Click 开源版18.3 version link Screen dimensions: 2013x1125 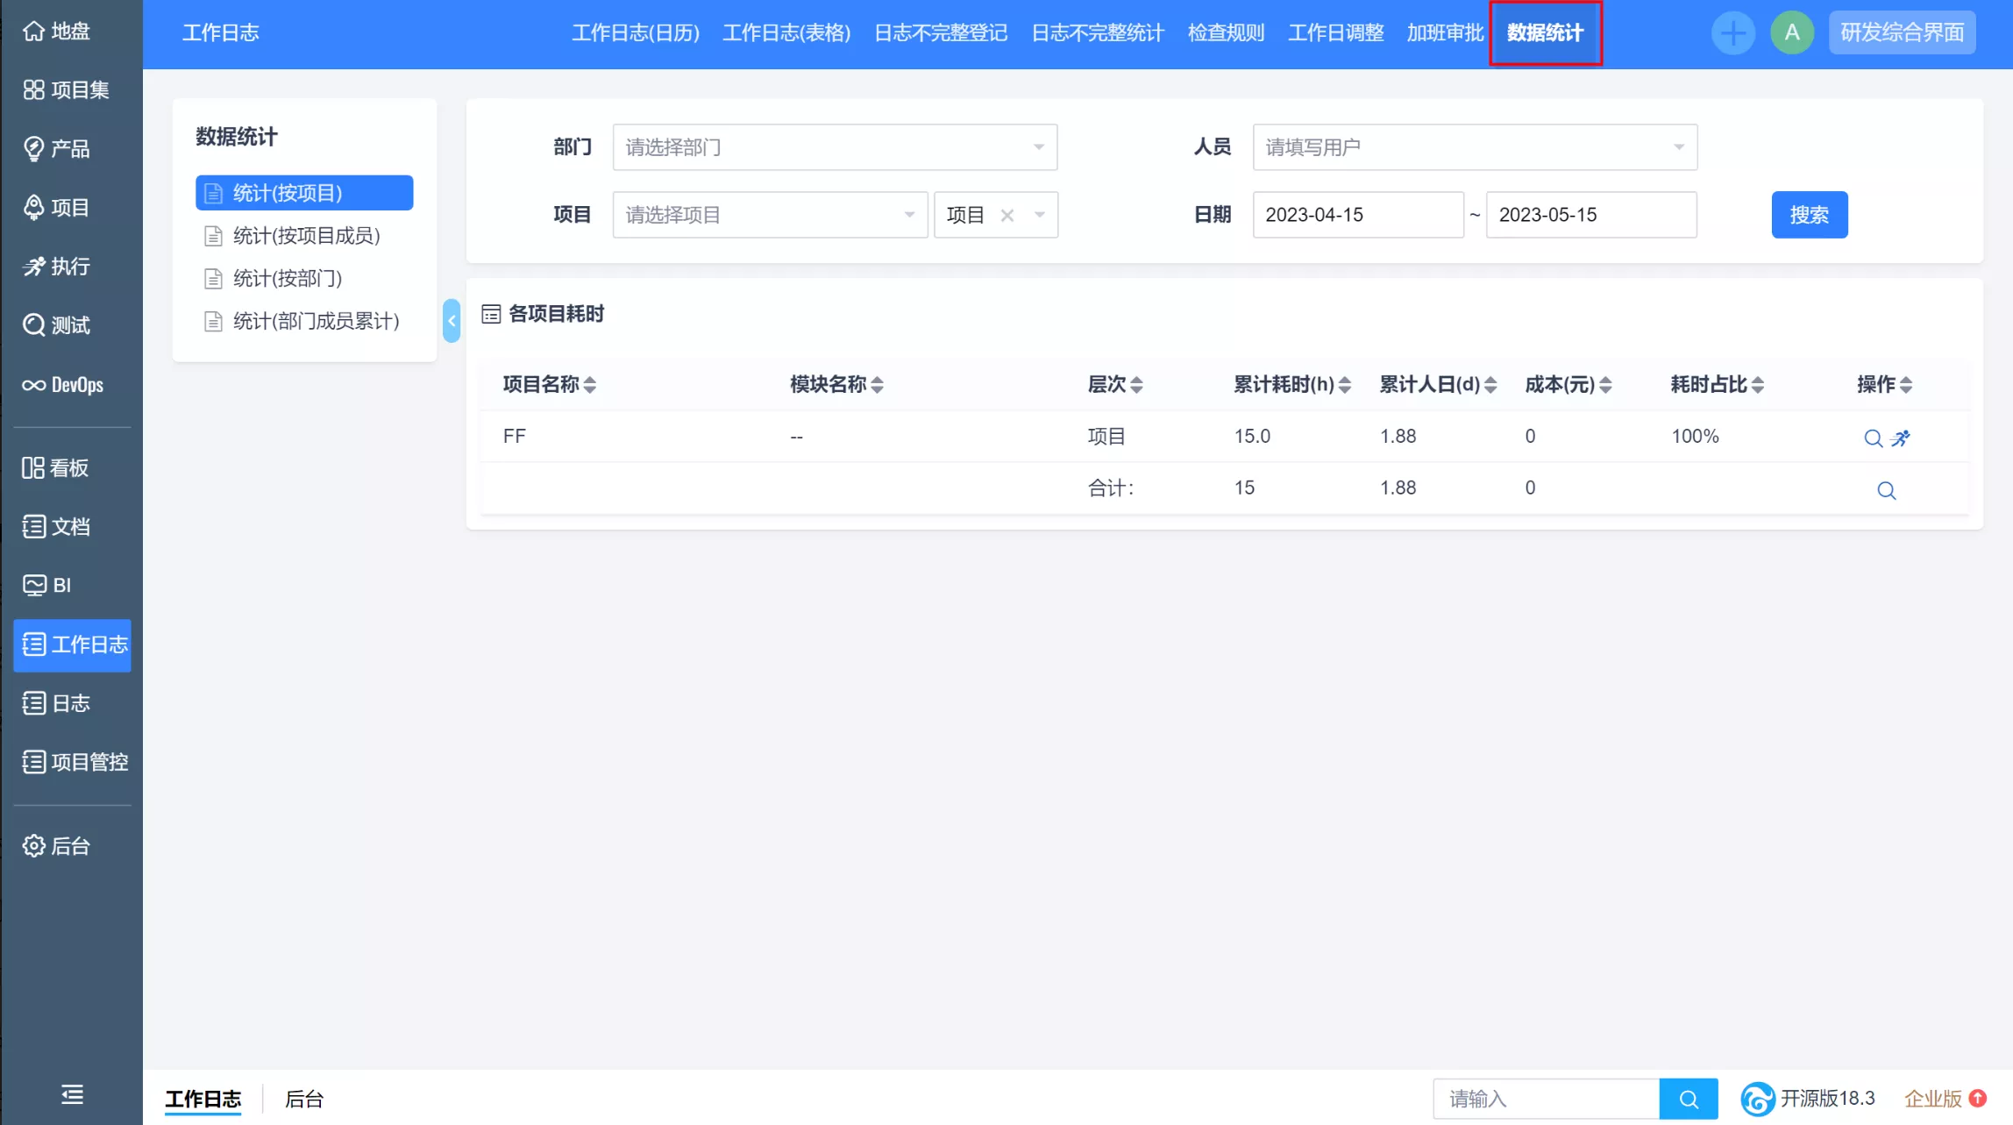[x=1808, y=1099]
